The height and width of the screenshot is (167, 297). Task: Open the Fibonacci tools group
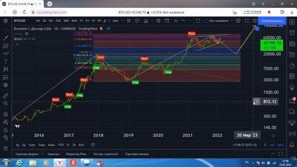pyautogui.click(x=6, y=46)
